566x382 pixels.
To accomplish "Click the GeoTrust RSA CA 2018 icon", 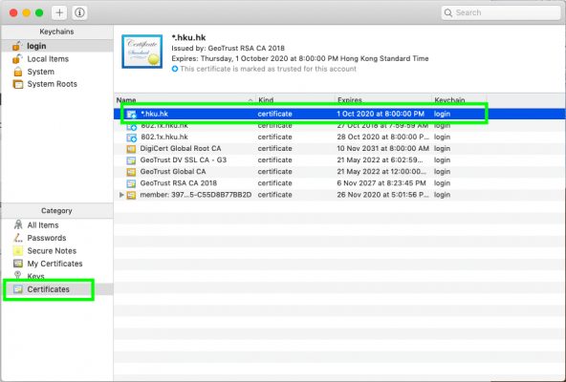I will (131, 183).
